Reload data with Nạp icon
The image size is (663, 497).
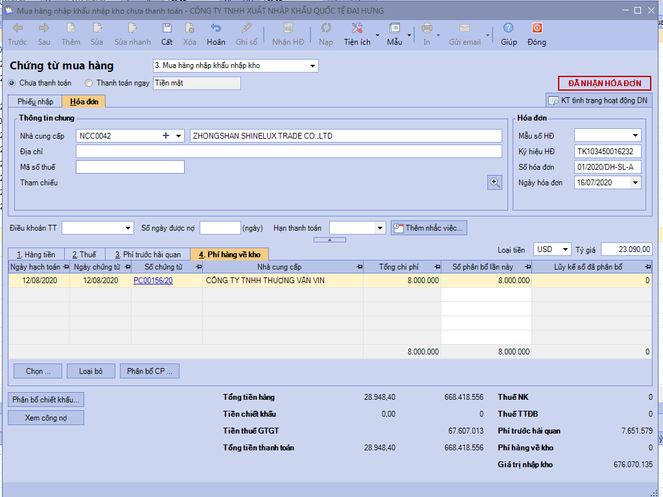pyautogui.click(x=326, y=29)
